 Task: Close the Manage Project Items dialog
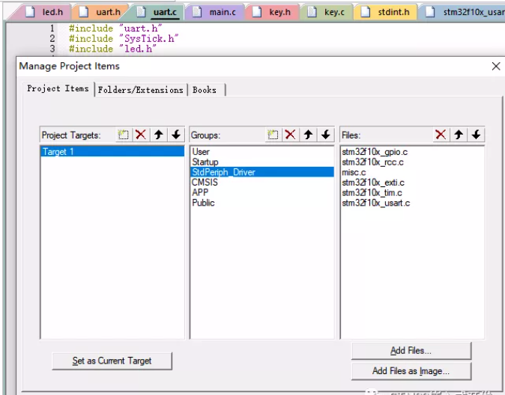click(496, 67)
